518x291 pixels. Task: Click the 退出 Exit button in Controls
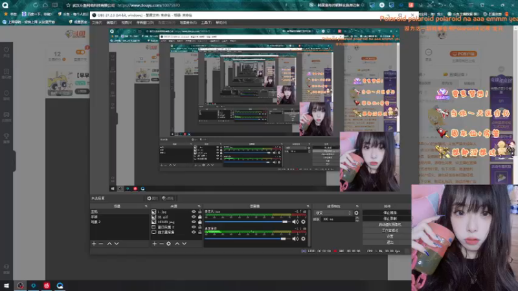(387, 242)
